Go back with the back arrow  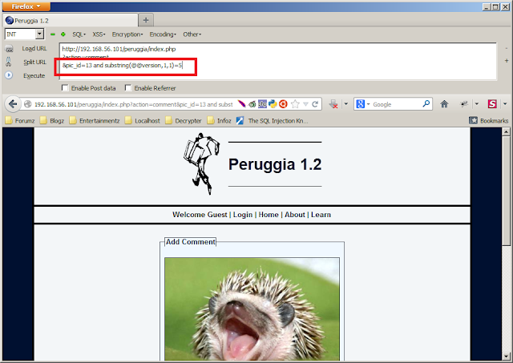point(13,104)
